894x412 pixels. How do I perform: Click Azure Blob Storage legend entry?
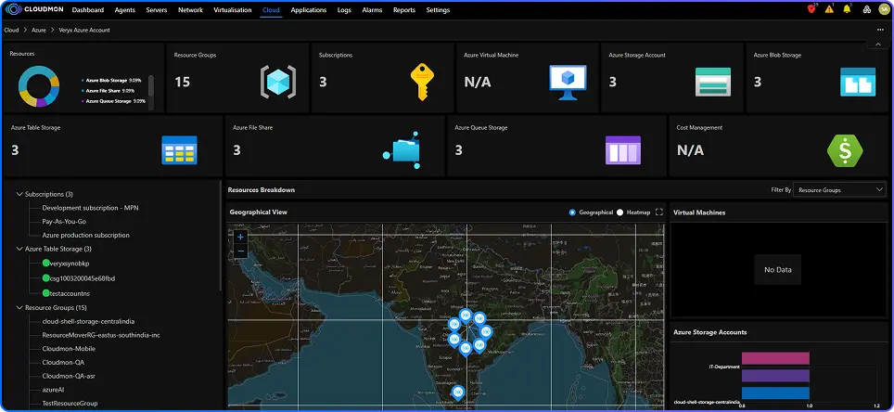coord(110,81)
